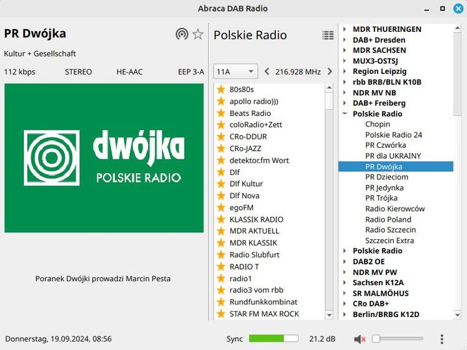Select PR Trójka in the tree
Image resolution: width=467 pixels, height=350 pixels.
[x=381, y=198]
